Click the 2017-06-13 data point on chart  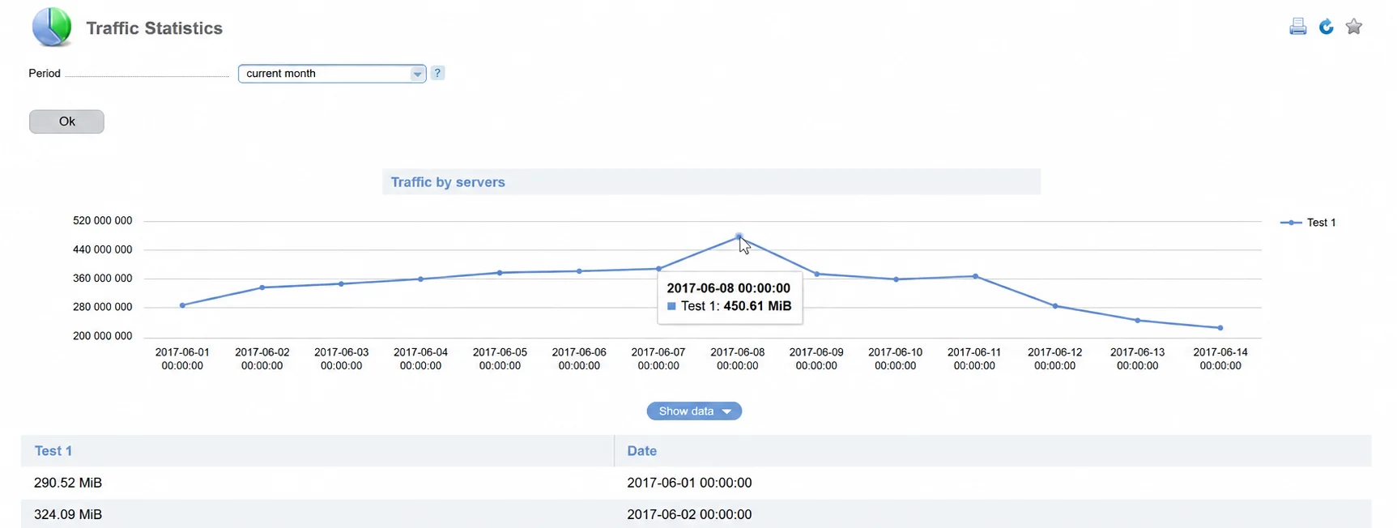click(x=1138, y=321)
